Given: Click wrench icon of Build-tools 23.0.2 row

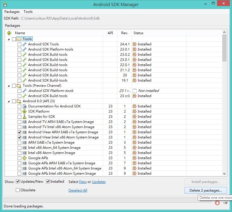Looking at the screenshot, I should [24, 55].
